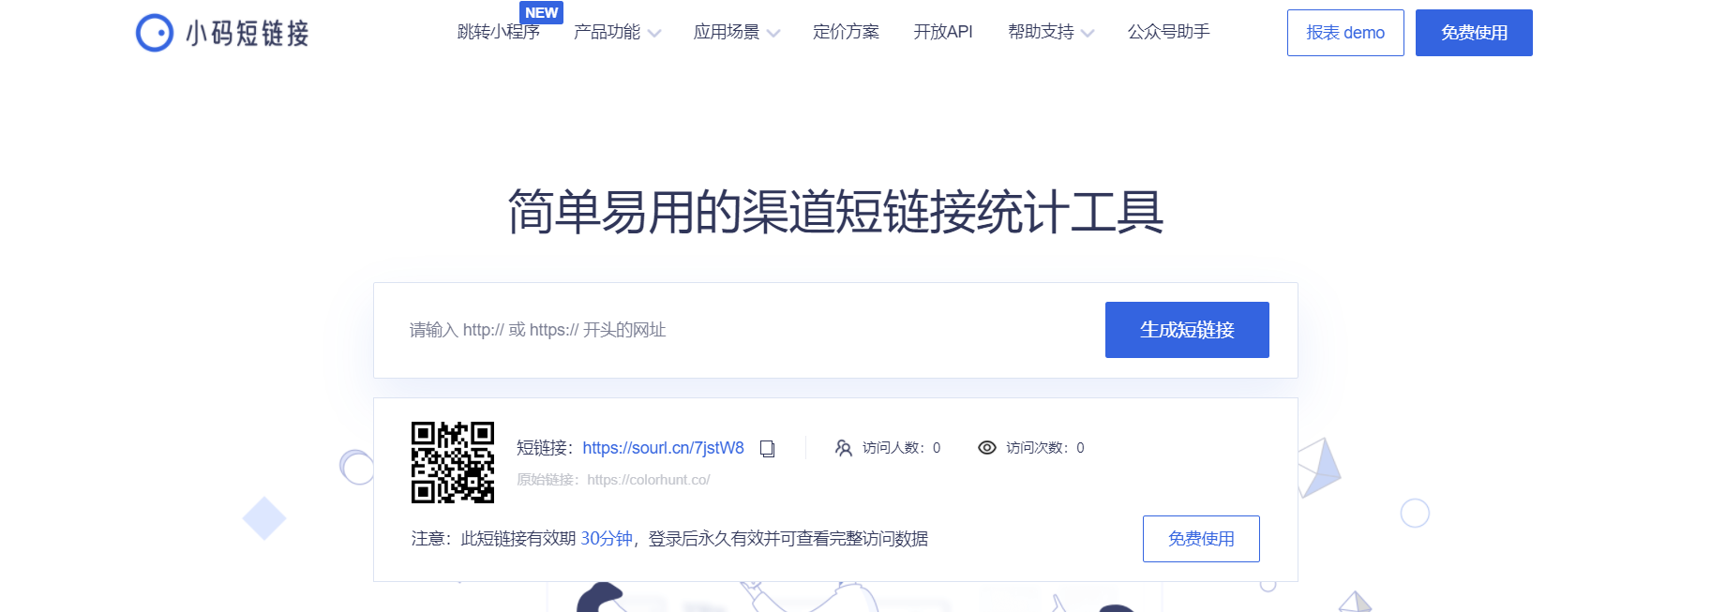1711x612 pixels.
Task: Click the eye icon beside 访问次数
Action: point(987,448)
